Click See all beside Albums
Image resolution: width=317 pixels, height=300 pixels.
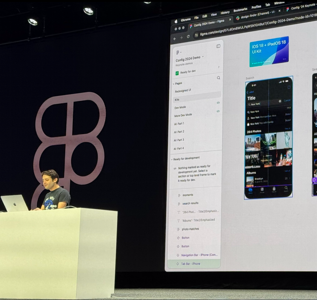coord(287,171)
